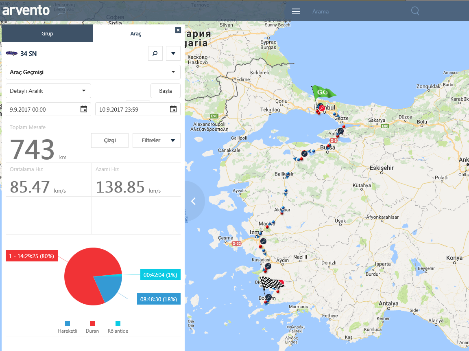Click end date field 10.9.2017 23:59
Screen dimensions: 469x351
[137, 109]
